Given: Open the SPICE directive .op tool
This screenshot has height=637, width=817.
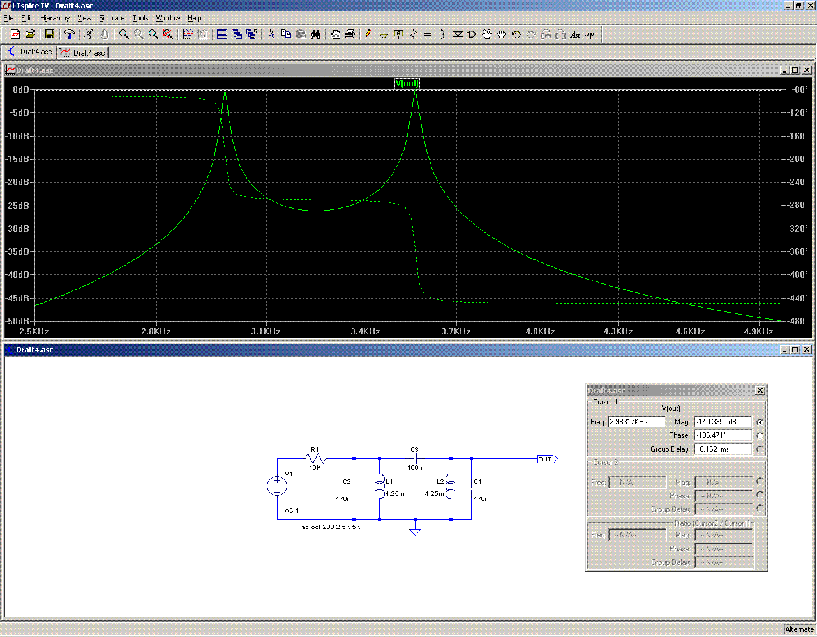Looking at the screenshot, I should (x=590, y=34).
